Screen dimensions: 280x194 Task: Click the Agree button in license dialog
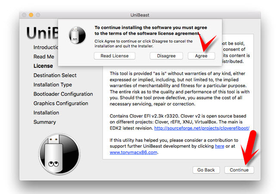point(201,56)
